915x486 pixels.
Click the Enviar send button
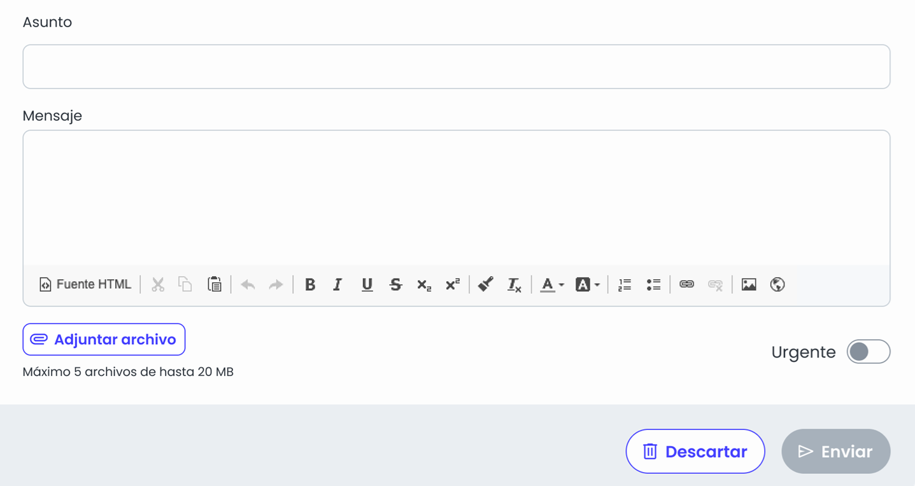pyautogui.click(x=836, y=452)
